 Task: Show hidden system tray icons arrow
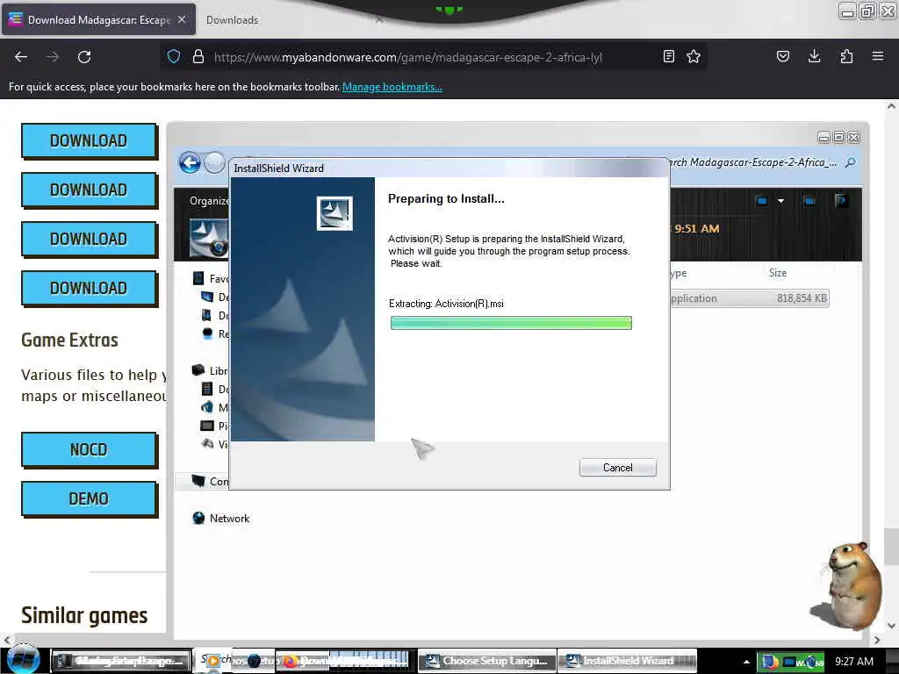click(746, 662)
